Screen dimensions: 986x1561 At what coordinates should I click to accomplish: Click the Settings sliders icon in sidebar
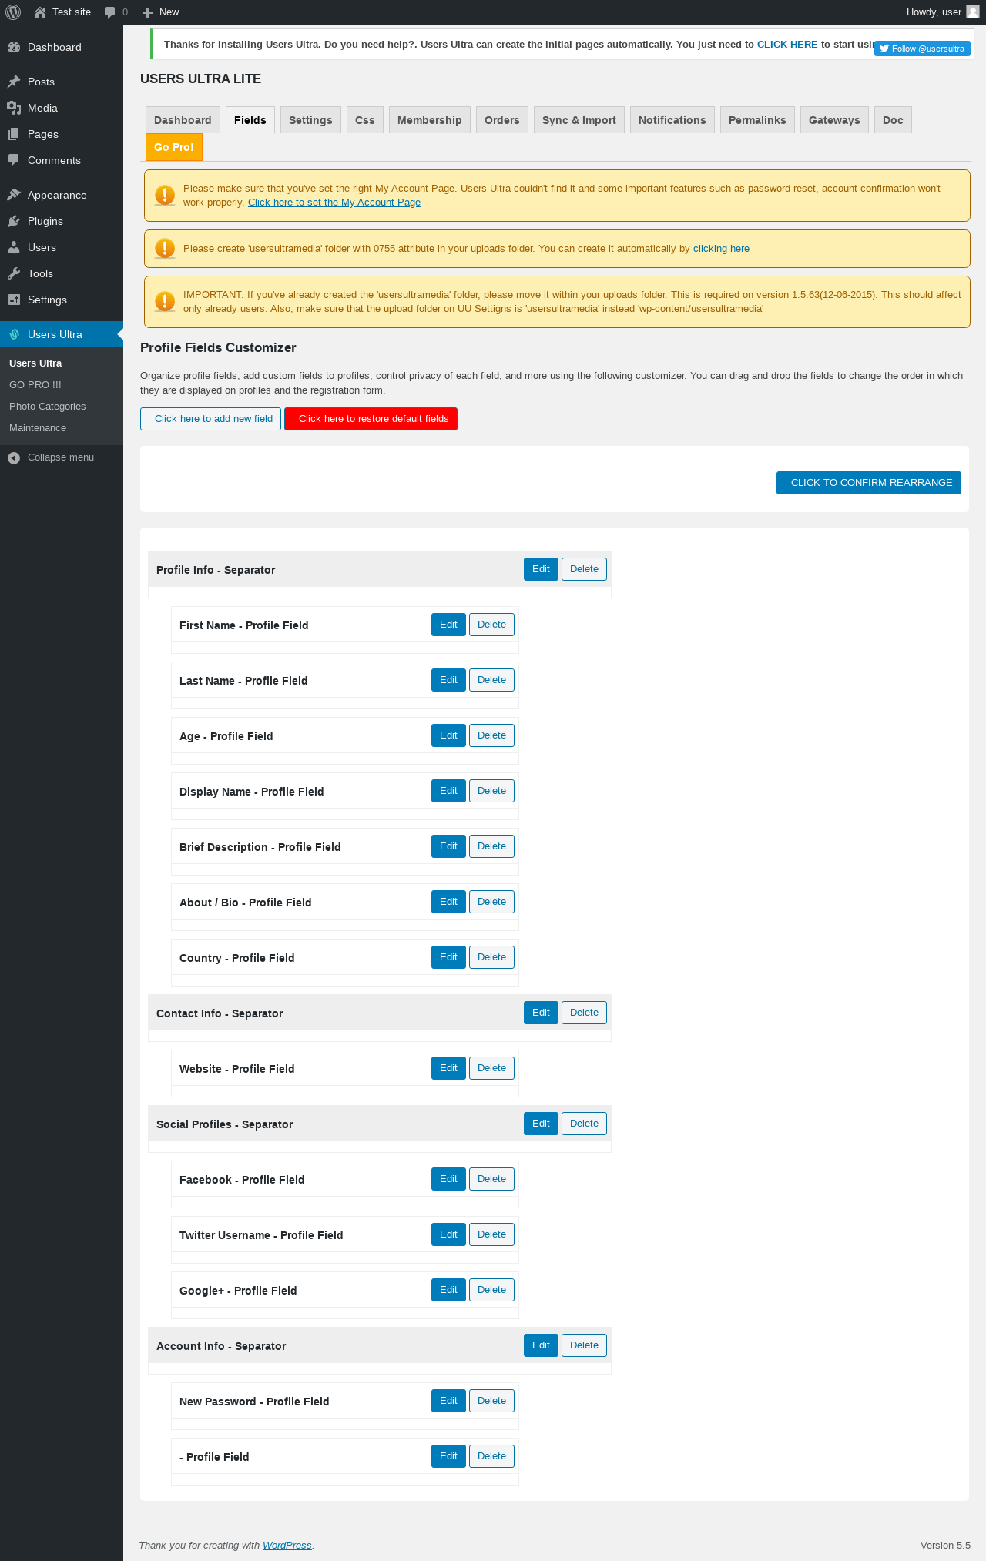coord(14,300)
